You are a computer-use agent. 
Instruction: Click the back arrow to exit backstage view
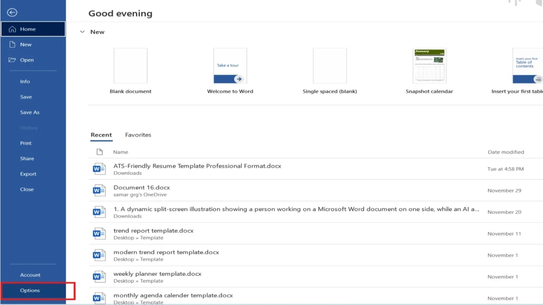(x=12, y=12)
